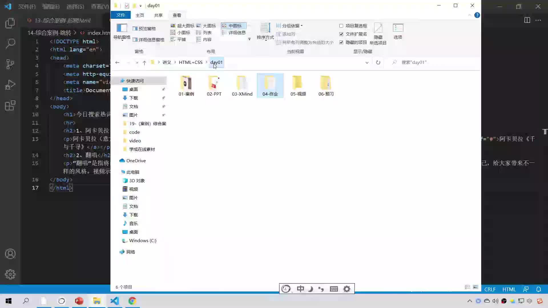Go back in File Explorer
The height and width of the screenshot is (308, 548).
tap(117, 62)
